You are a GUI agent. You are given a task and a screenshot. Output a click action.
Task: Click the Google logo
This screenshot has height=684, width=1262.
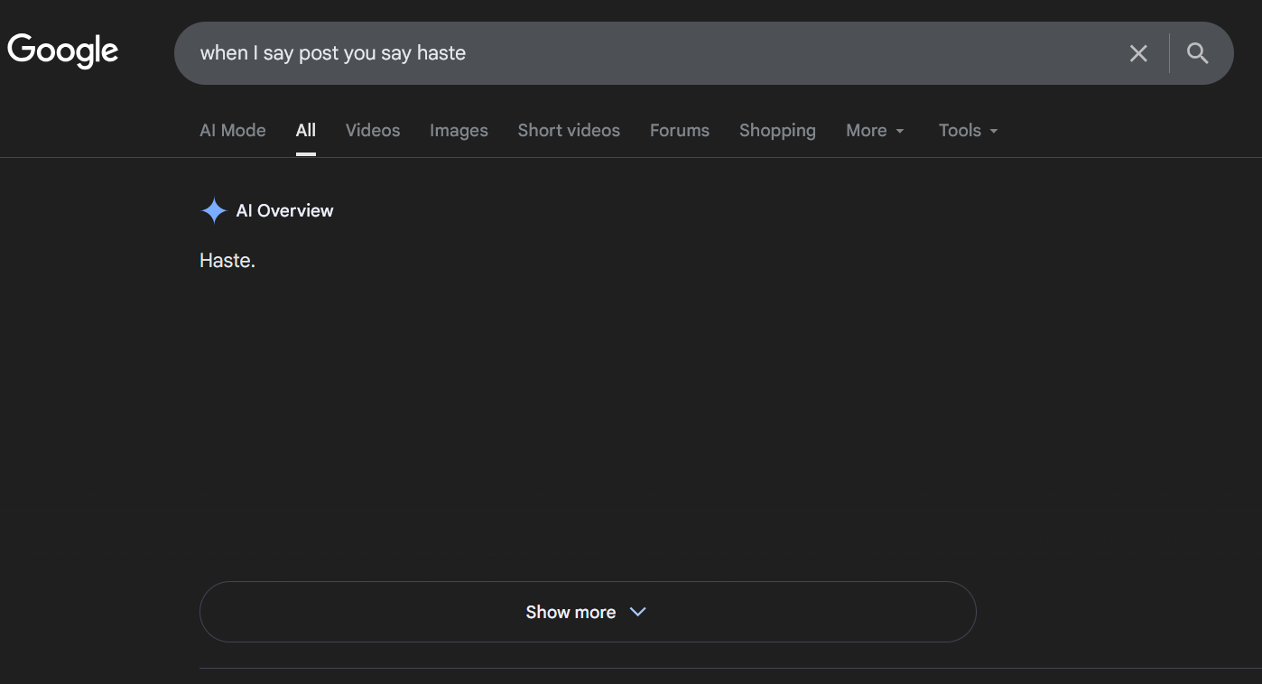pyautogui.click(x=63, y=51)
